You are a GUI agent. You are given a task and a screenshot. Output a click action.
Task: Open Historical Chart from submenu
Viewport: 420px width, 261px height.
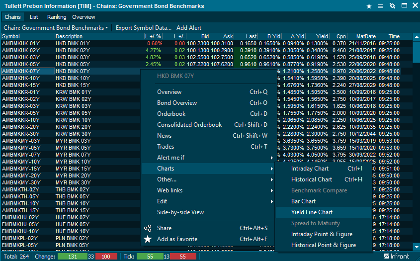click(323, 179)
